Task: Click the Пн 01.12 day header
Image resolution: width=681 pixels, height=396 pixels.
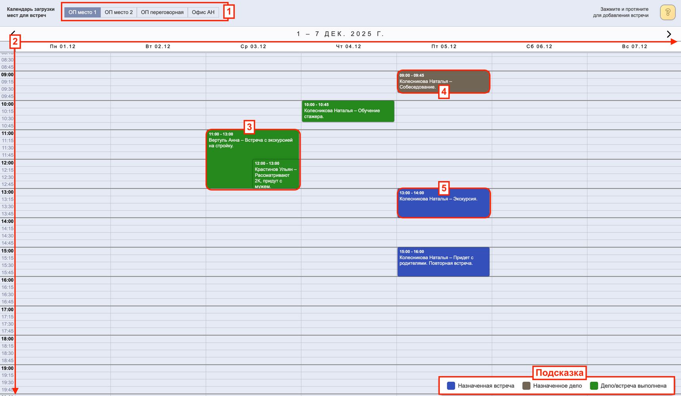Action: 63,46
